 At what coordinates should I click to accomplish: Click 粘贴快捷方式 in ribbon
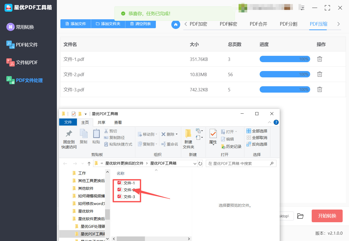(118, 144)
